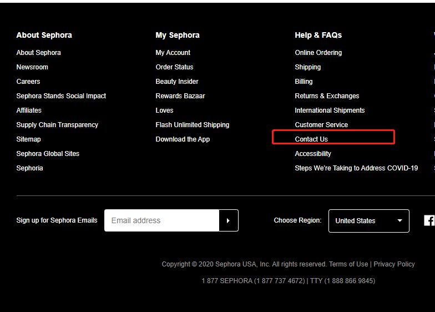Open Steps We're Taking to Address COVID-19
Viewport: 435px width, 312px height.
[356, 168]
